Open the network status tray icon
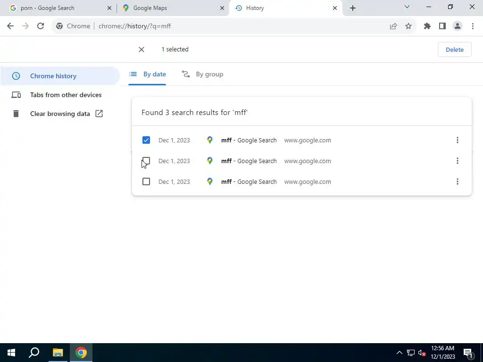Screen dimensions: 483x362 click(x=411, y=353)
